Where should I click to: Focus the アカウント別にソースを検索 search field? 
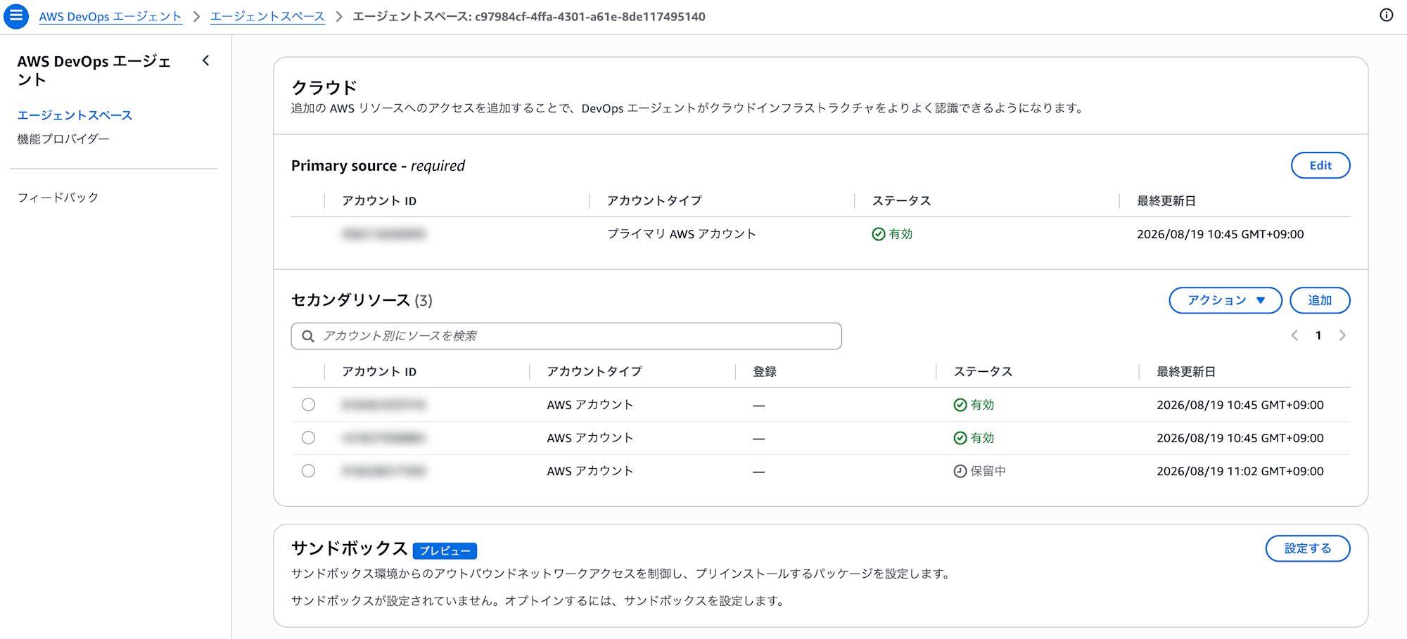566,336
